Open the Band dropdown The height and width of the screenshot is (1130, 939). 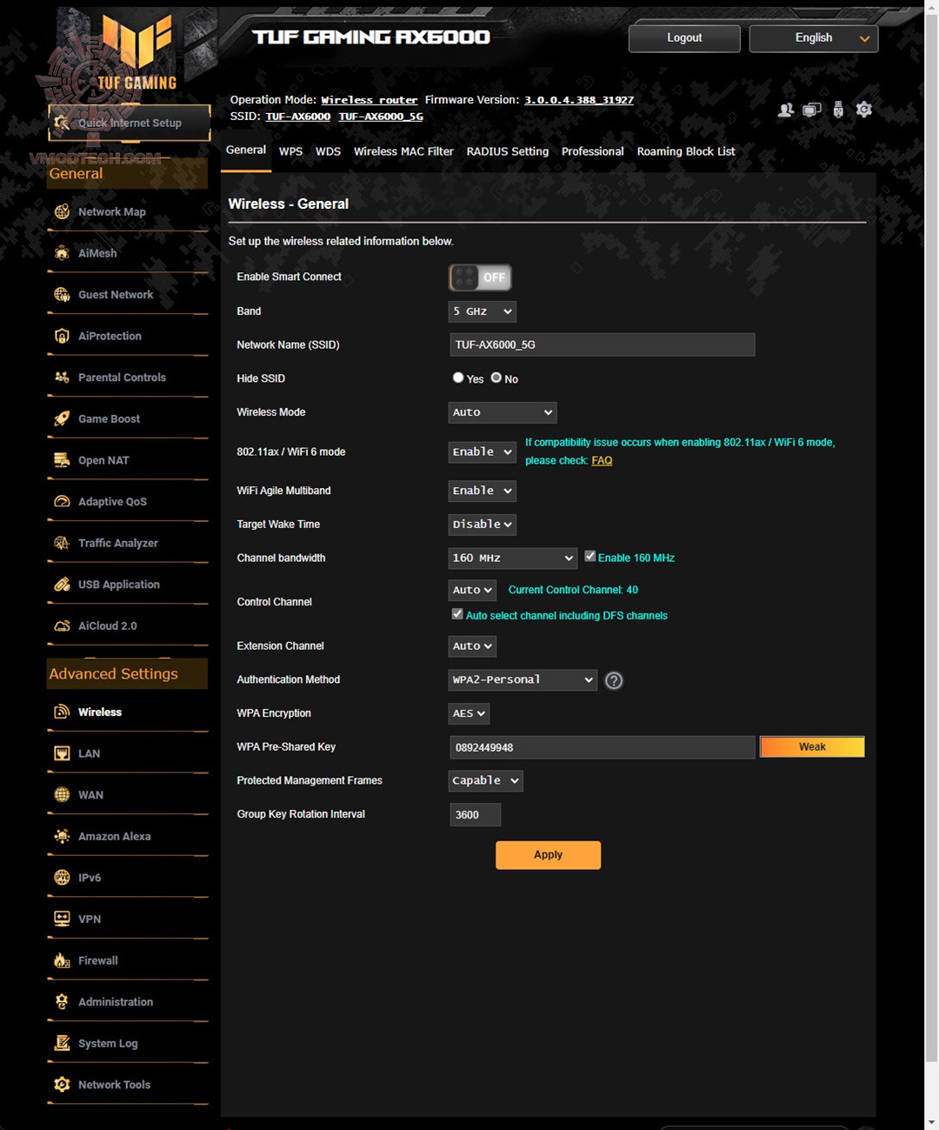[x=483, y=311]
